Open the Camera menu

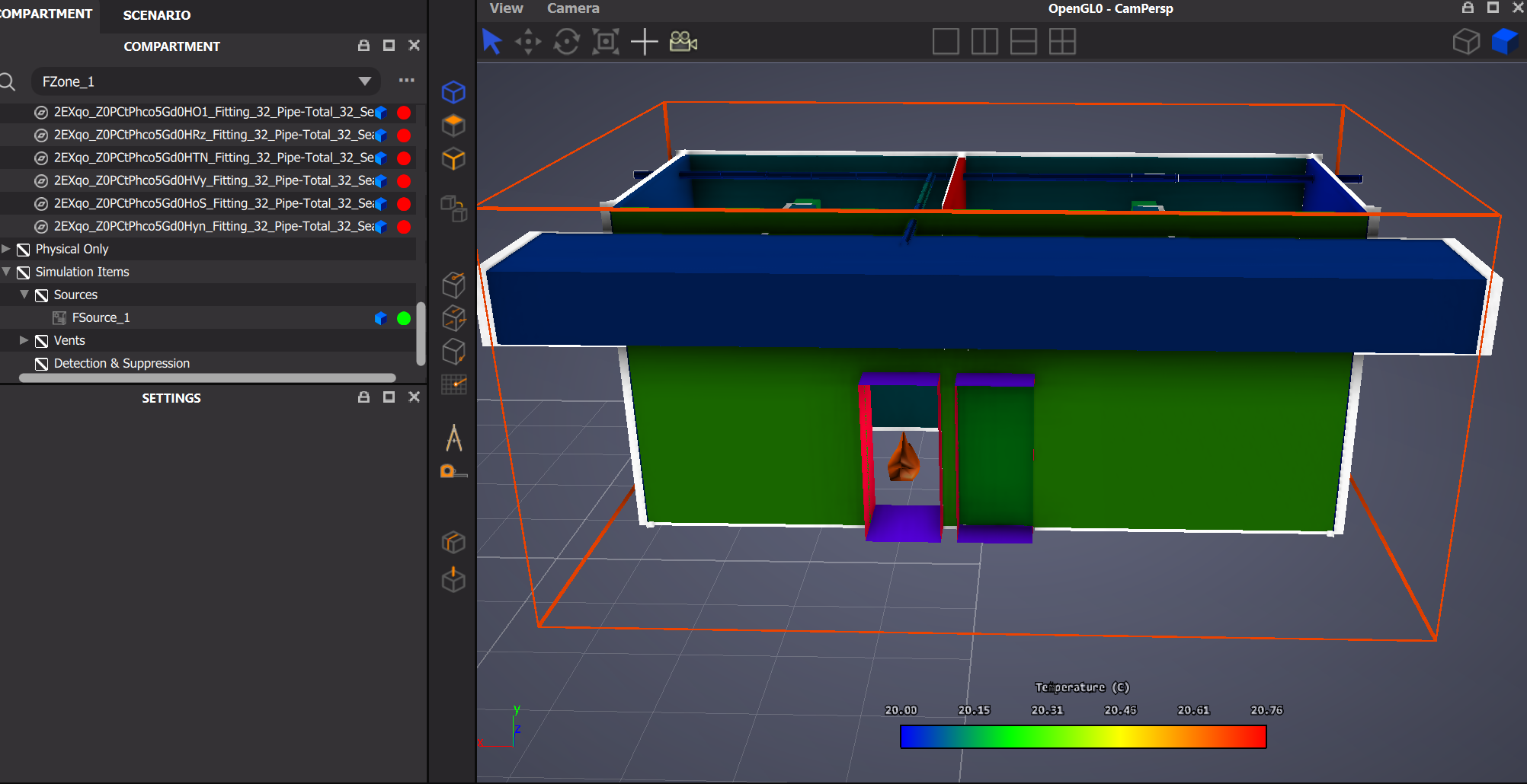[572, 8]
